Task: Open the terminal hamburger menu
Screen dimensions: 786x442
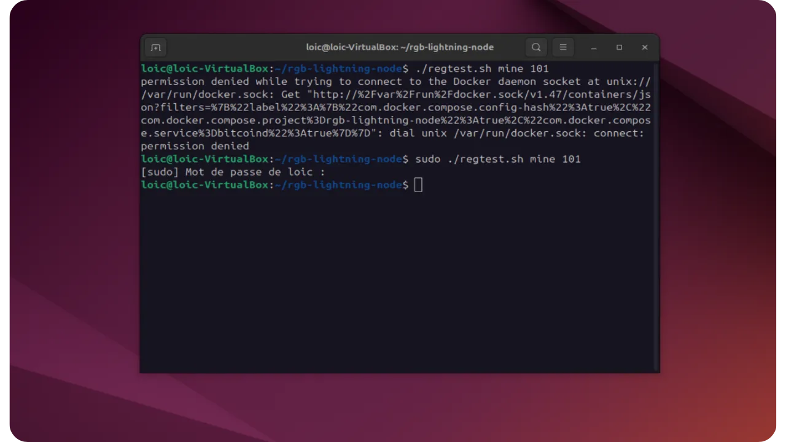Action: pyautogui.click(x=562, y=47)
